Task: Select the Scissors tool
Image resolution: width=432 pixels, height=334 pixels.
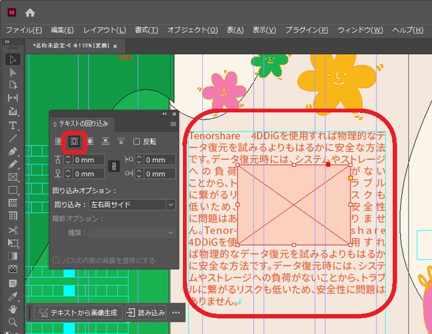Action: (13, 230)
